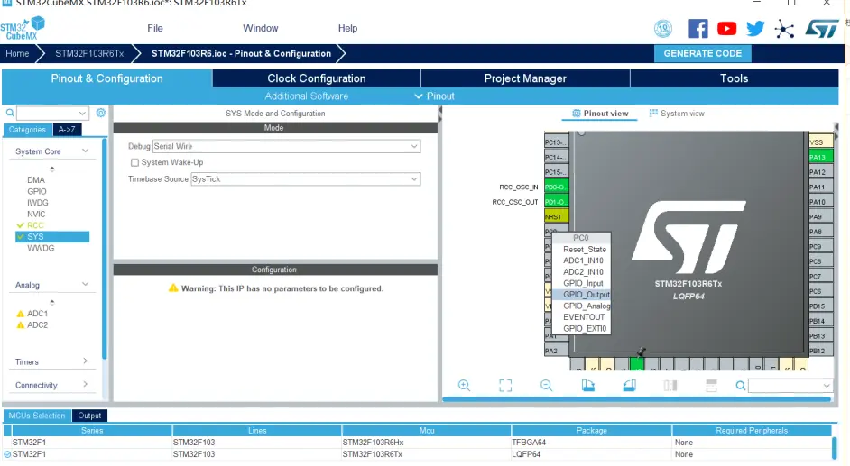Click the System view icon
The image size is (850, 466).
(x=653, y=113)
